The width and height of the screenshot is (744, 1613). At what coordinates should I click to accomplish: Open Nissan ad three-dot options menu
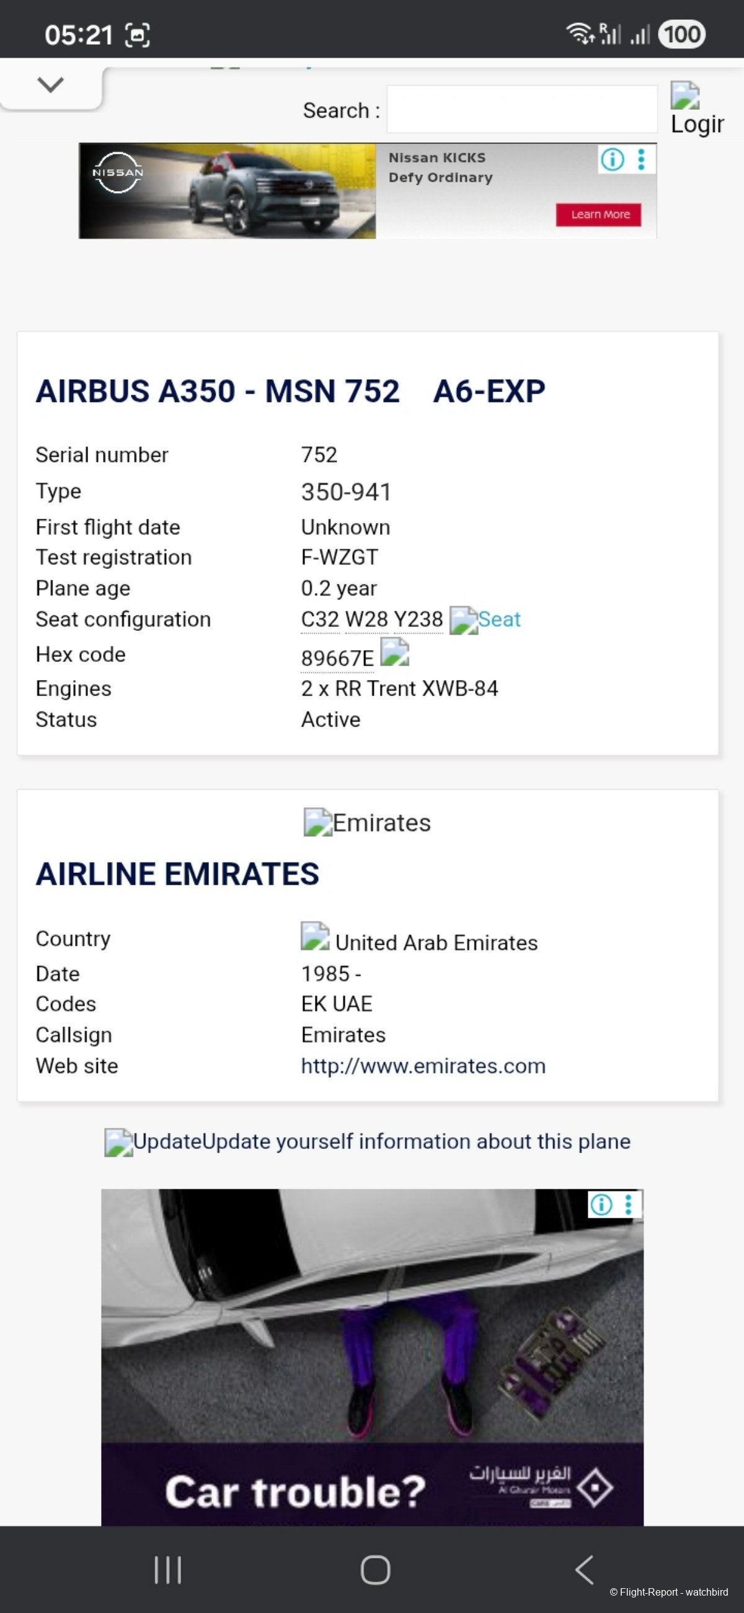tap(640, 159)
